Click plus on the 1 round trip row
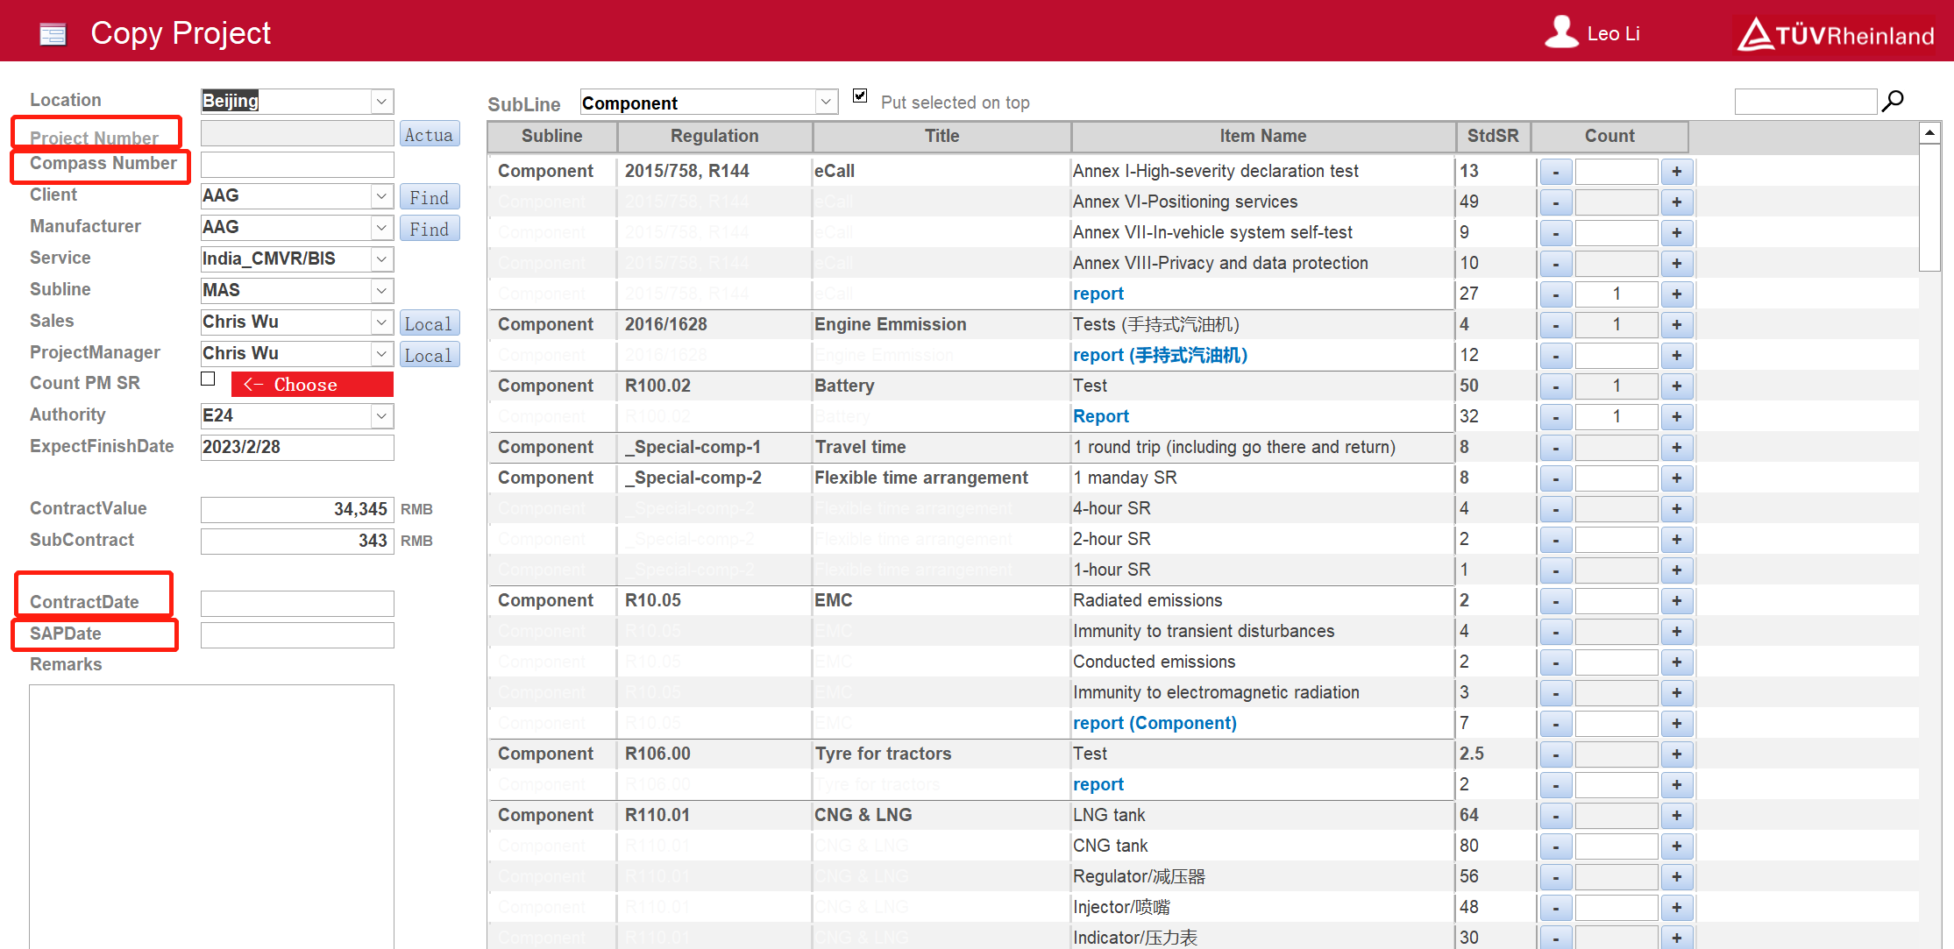Screen dimensions: 1954x949 pyautogui.click(x=1676, y=448)
